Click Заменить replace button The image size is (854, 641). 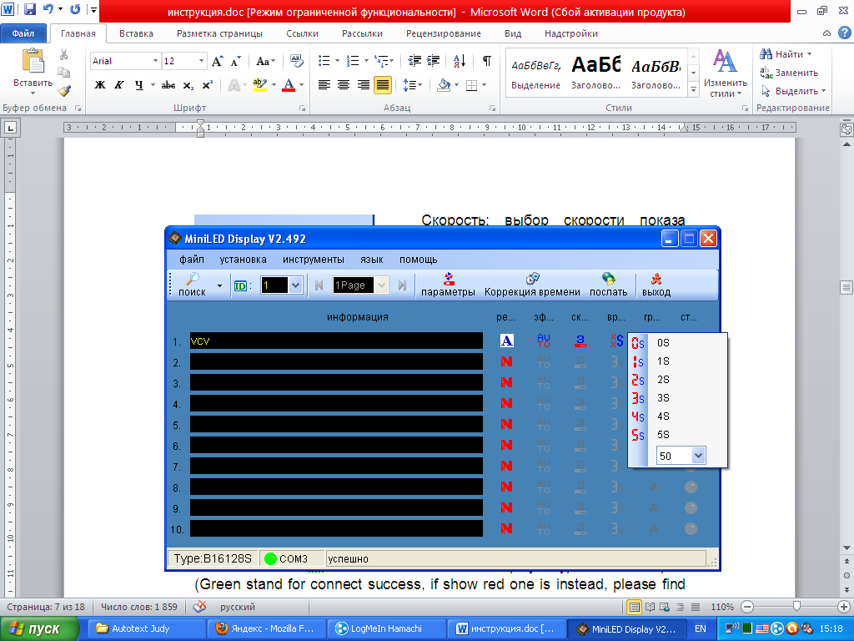click(x=789, y=73)
